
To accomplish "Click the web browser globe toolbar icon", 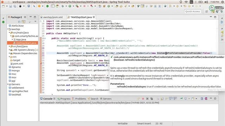I will point(165,6).
